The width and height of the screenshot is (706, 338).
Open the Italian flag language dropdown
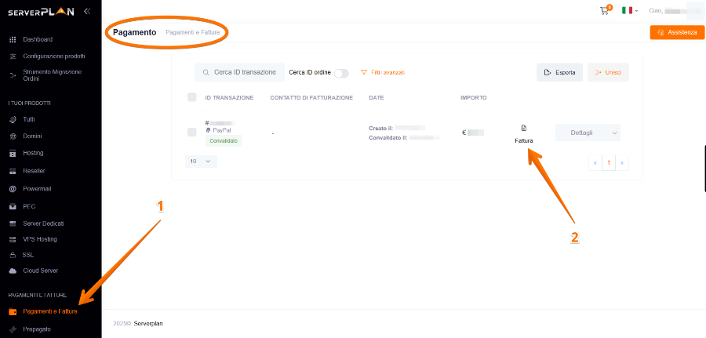629,11
